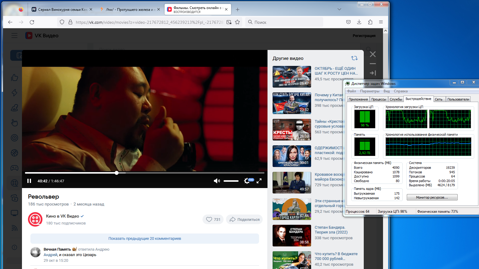Open Параметры menu in Task Manager
479x269 pixels.
(370, 91)
